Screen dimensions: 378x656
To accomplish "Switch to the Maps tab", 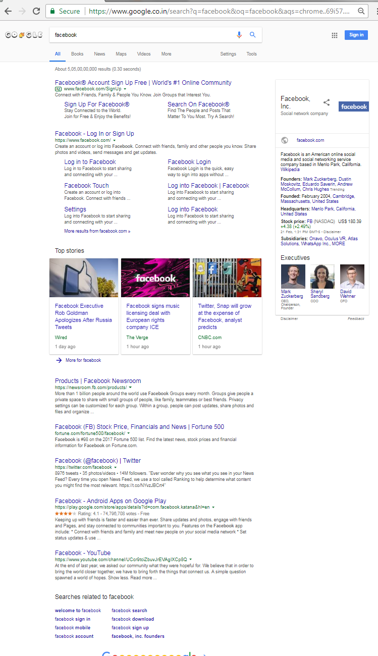I will tap(121, 54).
